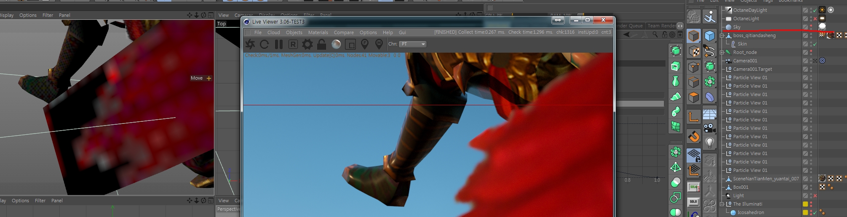Click the yellow layer swatch for The Illuminati

tap(805, 204)
